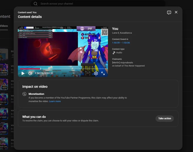
Task: Click the 'Content found in' label
Action: (120, 39)
